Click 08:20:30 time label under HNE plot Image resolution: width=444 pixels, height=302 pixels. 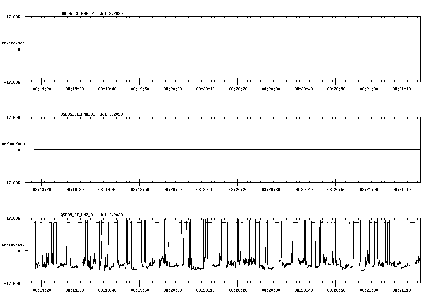click(x=271, y=89)
